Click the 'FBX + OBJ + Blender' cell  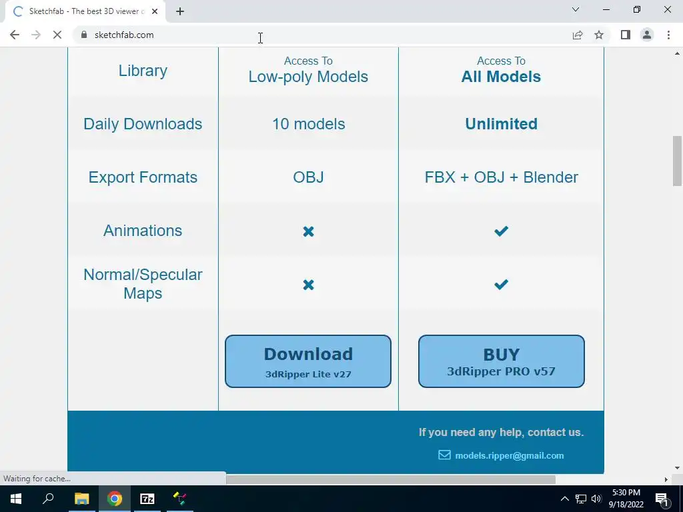502,177
